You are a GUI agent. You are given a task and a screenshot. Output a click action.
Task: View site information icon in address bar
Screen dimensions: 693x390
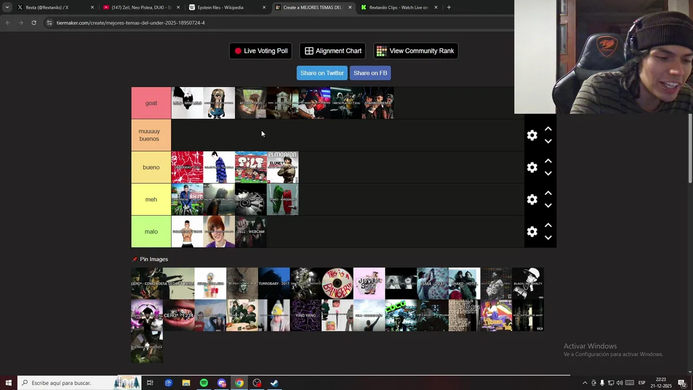(49, 23)
